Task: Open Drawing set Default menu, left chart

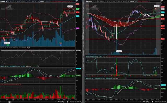Action: coord(75,102)
